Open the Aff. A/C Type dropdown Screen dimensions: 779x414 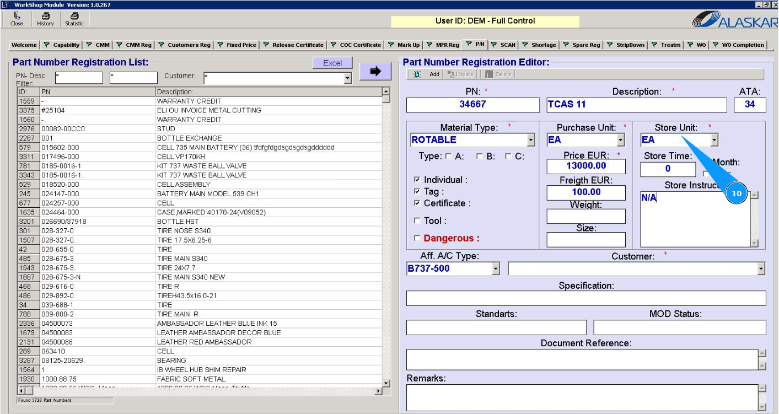[495, 268]
